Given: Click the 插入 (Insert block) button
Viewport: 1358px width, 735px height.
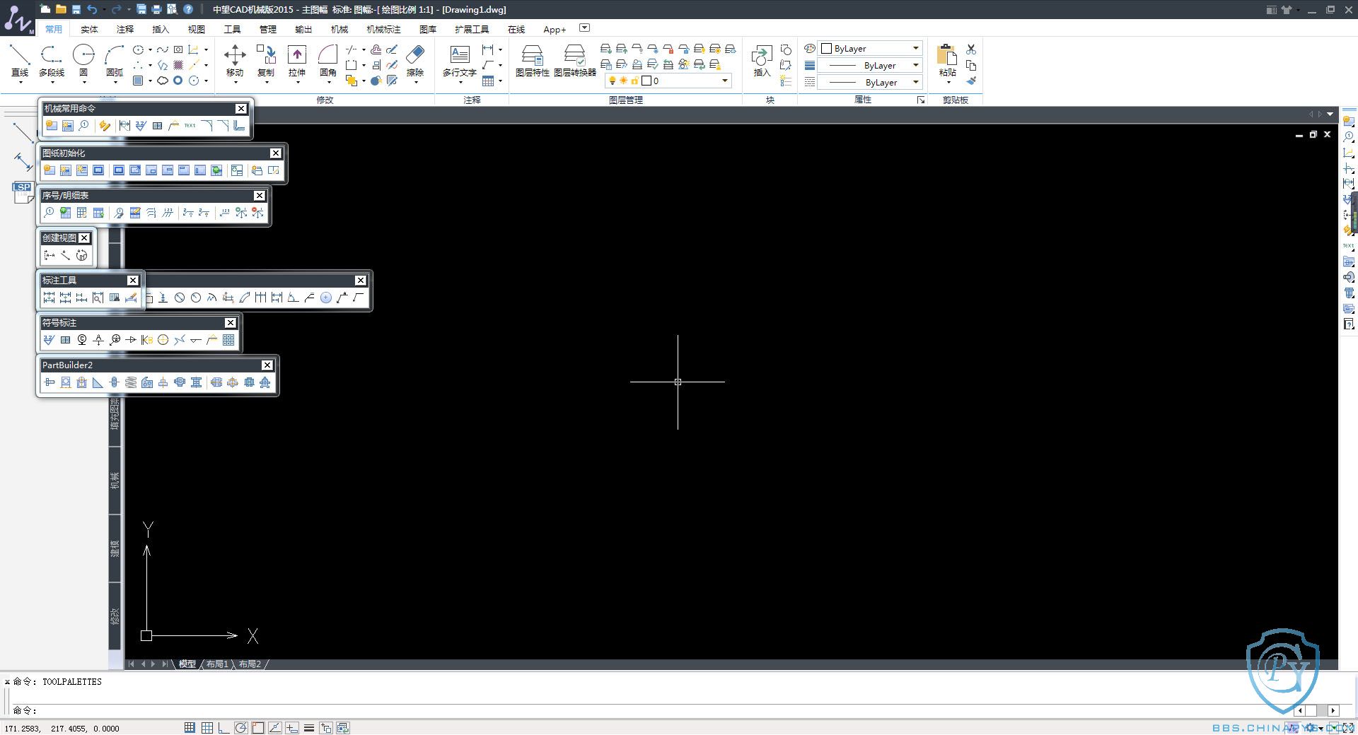Looking at the screenshot, I should click(762, 61).
